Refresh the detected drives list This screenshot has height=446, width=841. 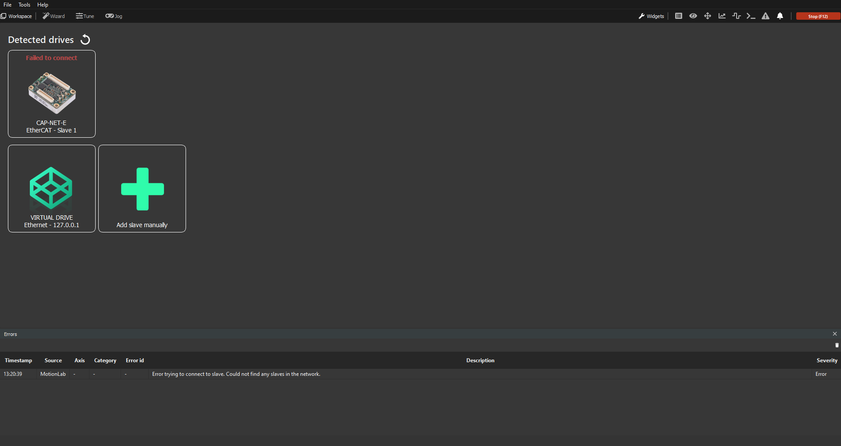[x=86, y=40]
